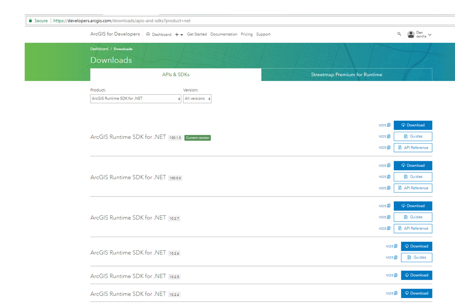Click the 10.2.5 version label
This screenshot has height=304, width=455.
175,277
